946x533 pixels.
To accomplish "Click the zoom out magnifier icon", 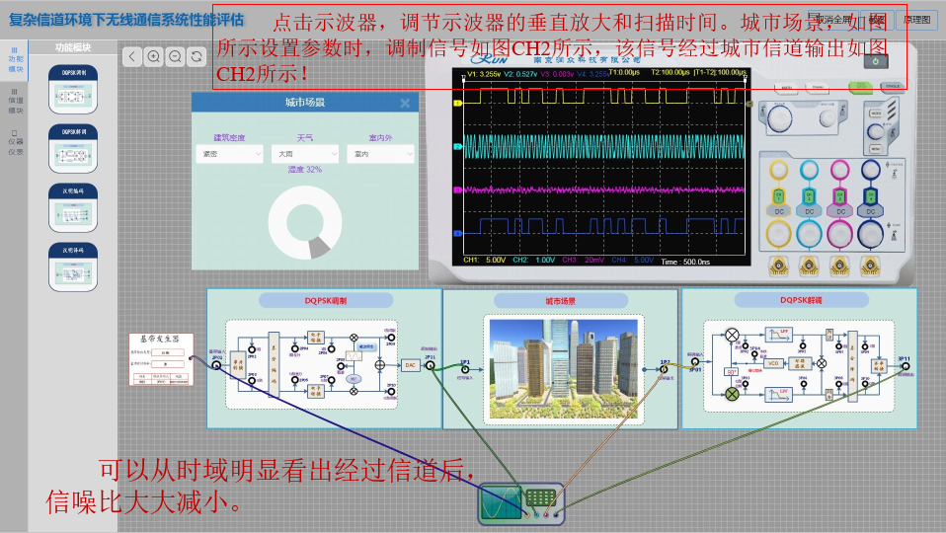I will (x=175, y=56).
